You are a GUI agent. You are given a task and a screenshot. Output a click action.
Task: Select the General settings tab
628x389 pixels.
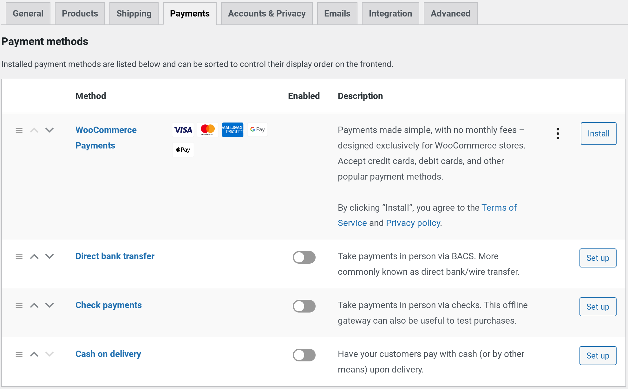[x=28, y=13]
